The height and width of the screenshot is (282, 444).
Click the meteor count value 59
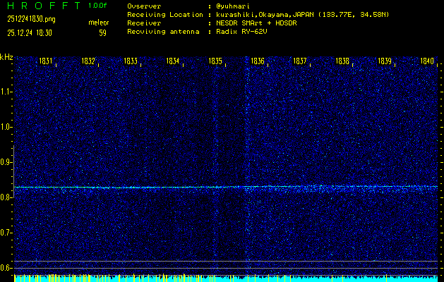pos(102,32)
